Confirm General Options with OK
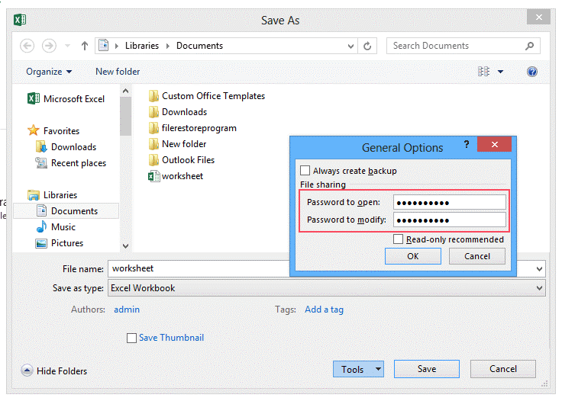Viewport: 562px width, 401px height. pos(413,256)
